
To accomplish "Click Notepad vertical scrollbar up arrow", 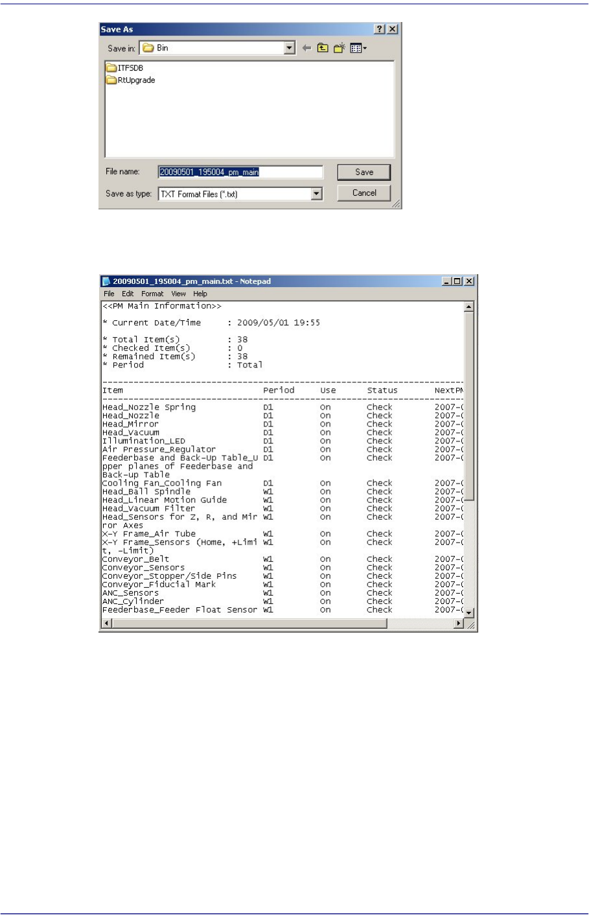I will pyautogui.click(x=469, y=307).
